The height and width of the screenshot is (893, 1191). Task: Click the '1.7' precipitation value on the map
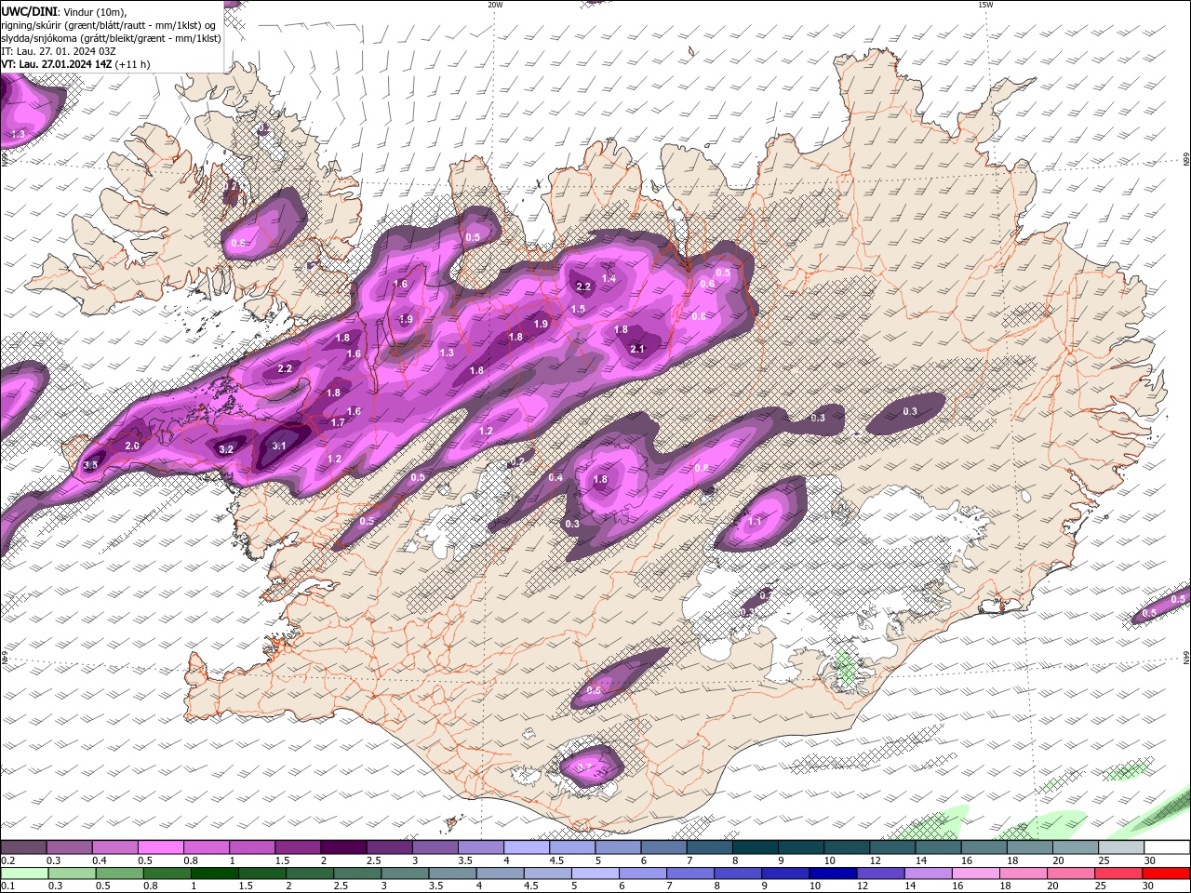click(338, 422)
